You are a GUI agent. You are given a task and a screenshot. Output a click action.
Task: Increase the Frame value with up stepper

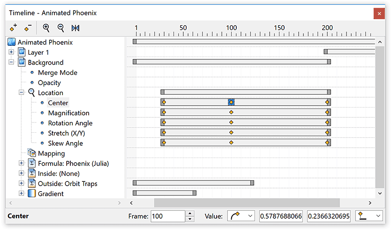coord(190,213)
